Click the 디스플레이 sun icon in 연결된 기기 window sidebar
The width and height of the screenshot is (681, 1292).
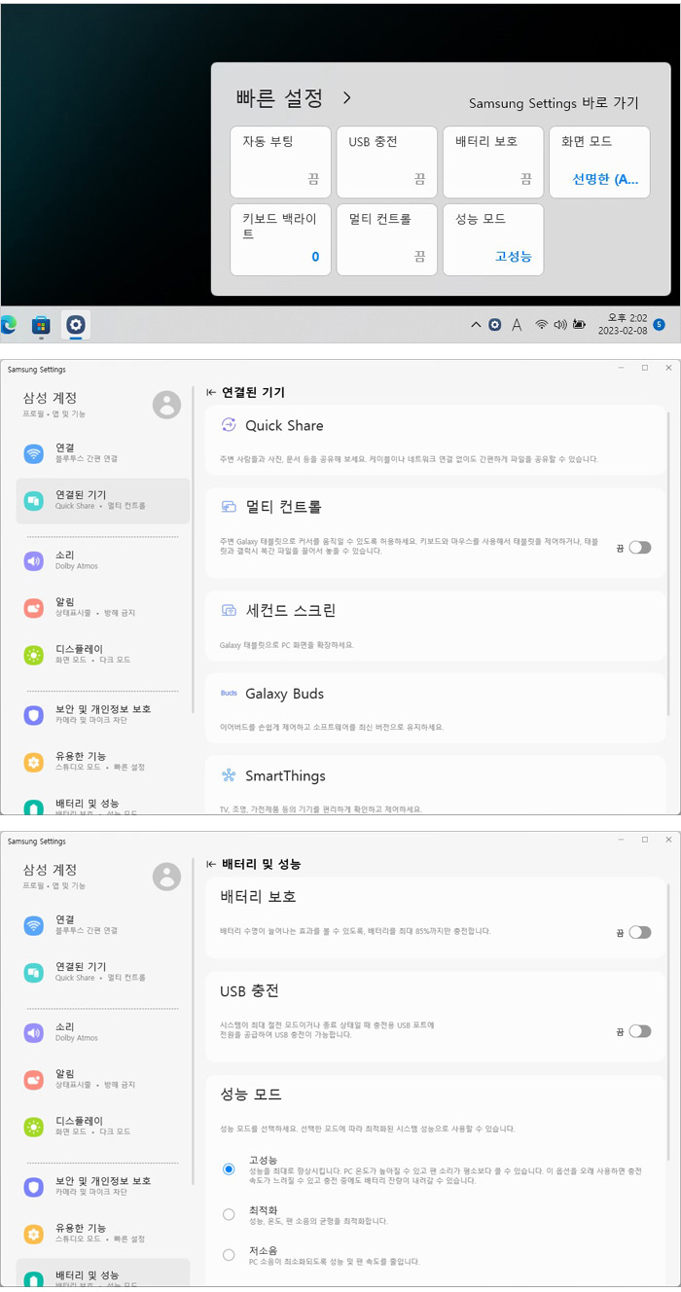pos(34,655)
